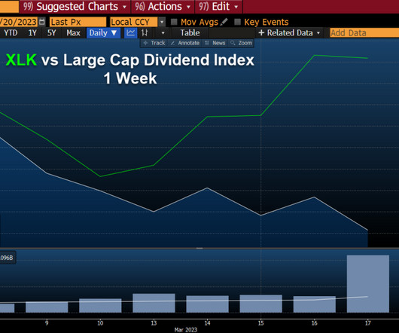Open the Suggested Charts dropdown

pyautogui.click(x=75, y=7)
